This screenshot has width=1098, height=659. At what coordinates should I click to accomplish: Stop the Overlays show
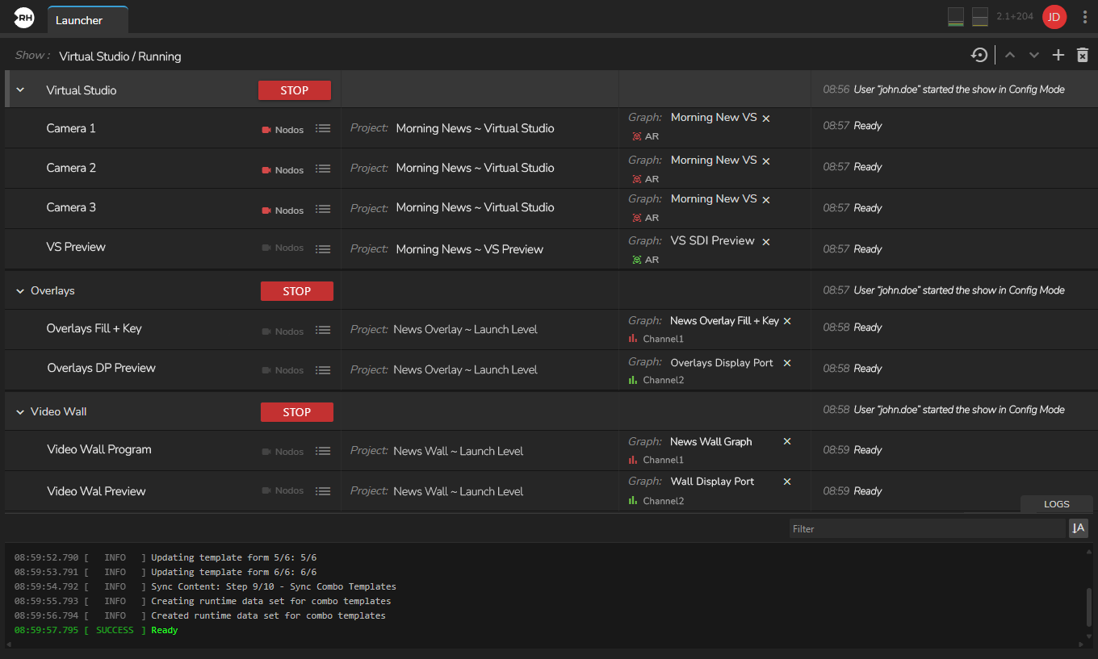tap(296, 291)
